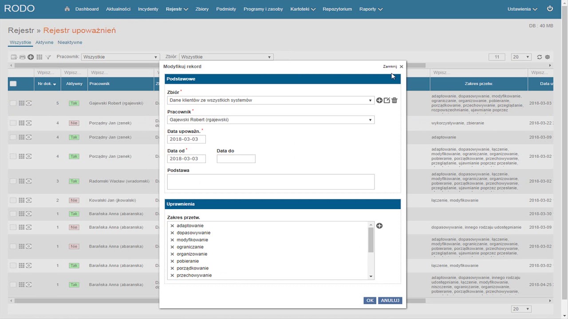Sort by the Nr dok. column header
The height and width of the screenshot is (319, 568).
coord(47,84)
